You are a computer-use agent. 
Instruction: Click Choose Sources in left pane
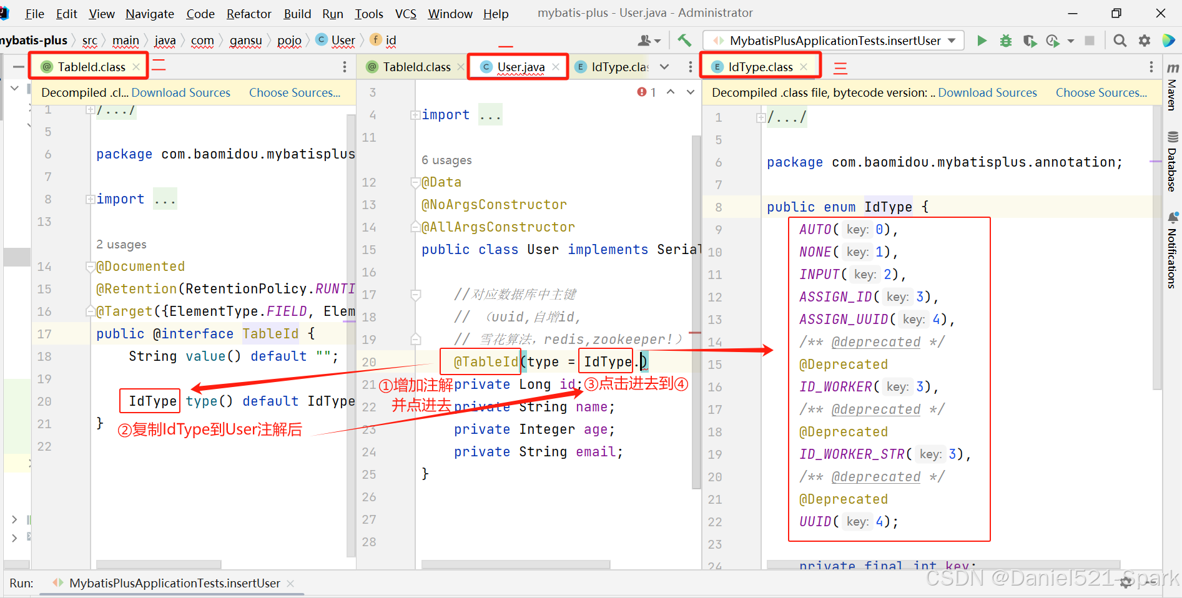[x=295, y=92]
